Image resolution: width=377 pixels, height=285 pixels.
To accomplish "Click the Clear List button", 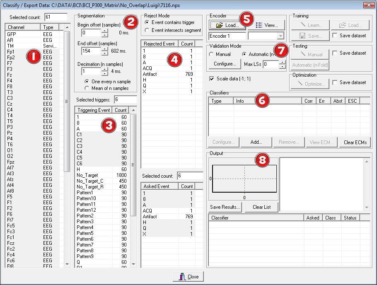I will tap(261, 207).
